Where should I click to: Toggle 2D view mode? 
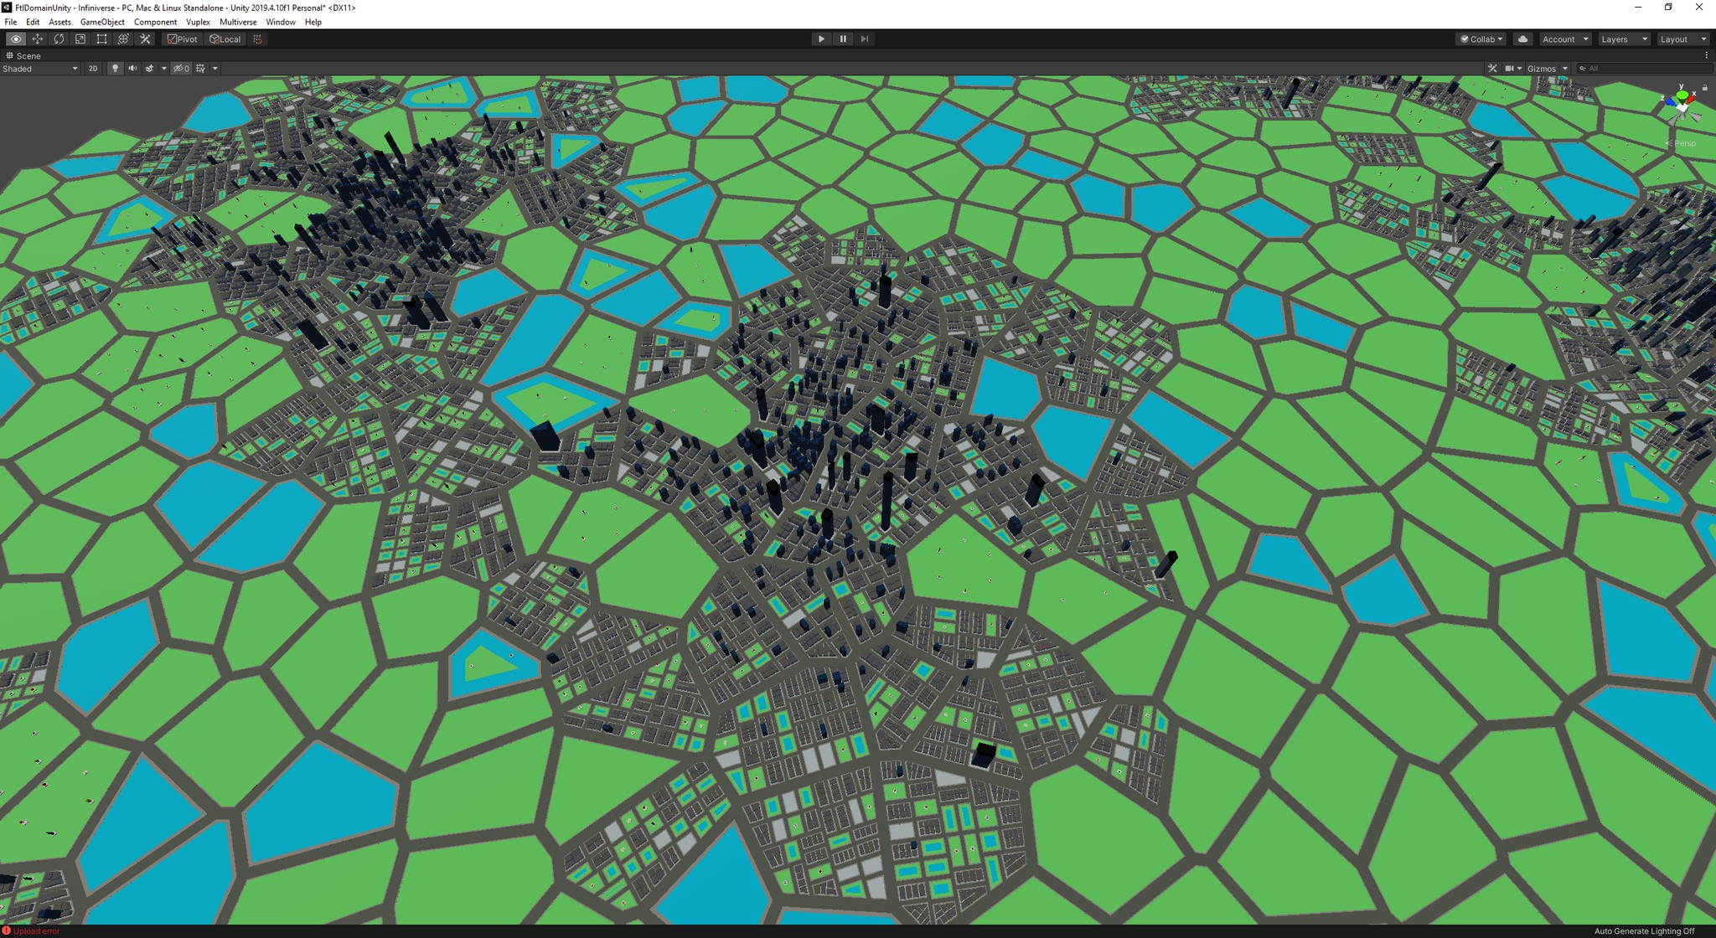pyautogui.click(x=93, y=69)
